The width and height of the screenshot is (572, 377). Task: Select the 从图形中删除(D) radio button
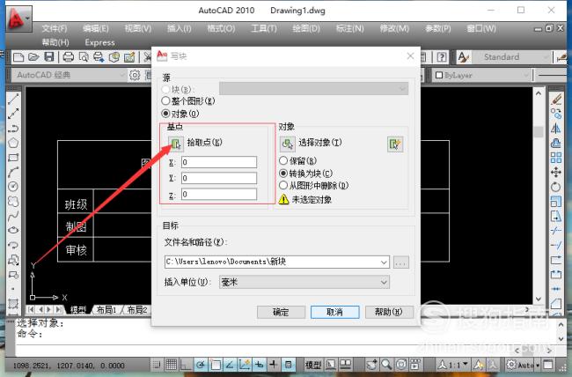click(x=283, y=185)
